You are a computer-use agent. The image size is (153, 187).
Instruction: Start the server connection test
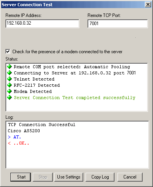point(20,177)
